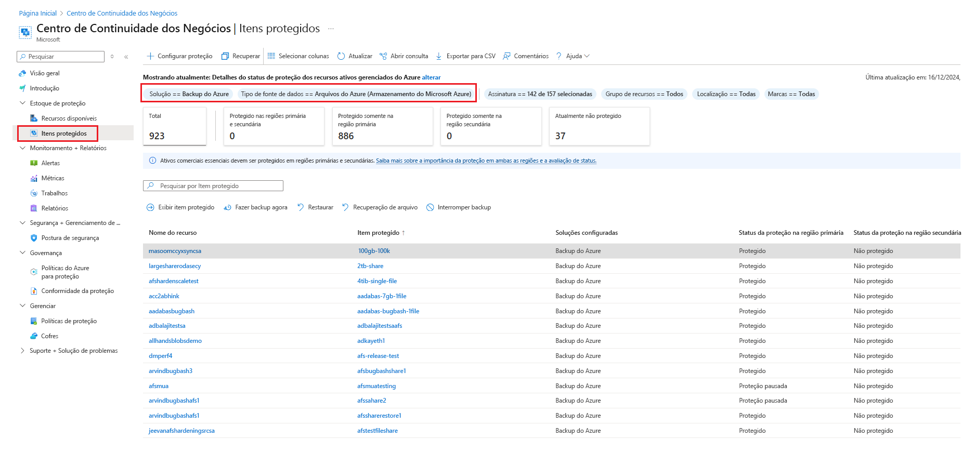Collapse the Governança section
The height and width of the screenshot is (452, 974).
[22, 253]
